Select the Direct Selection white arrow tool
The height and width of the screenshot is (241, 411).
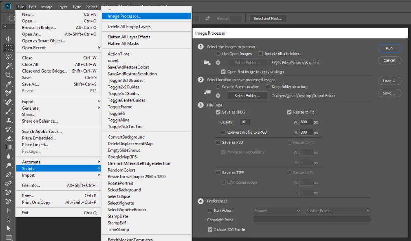point(8,228)
